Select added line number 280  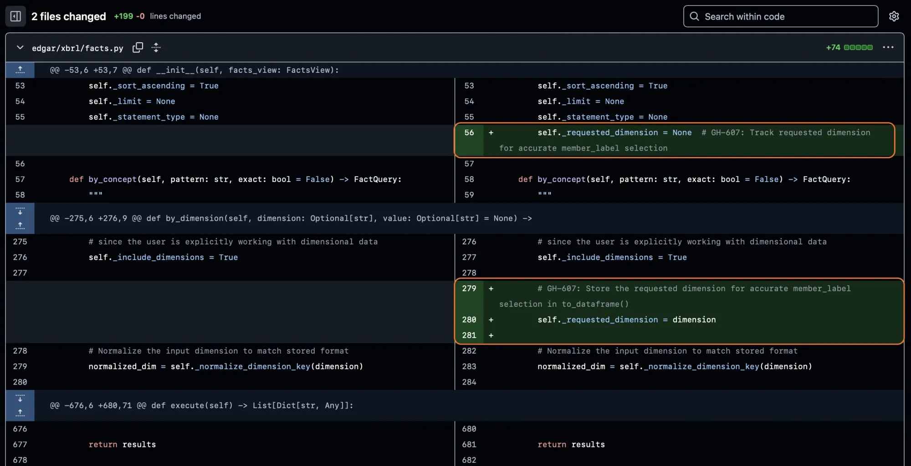pyautogui.click(x=469, y=319)
